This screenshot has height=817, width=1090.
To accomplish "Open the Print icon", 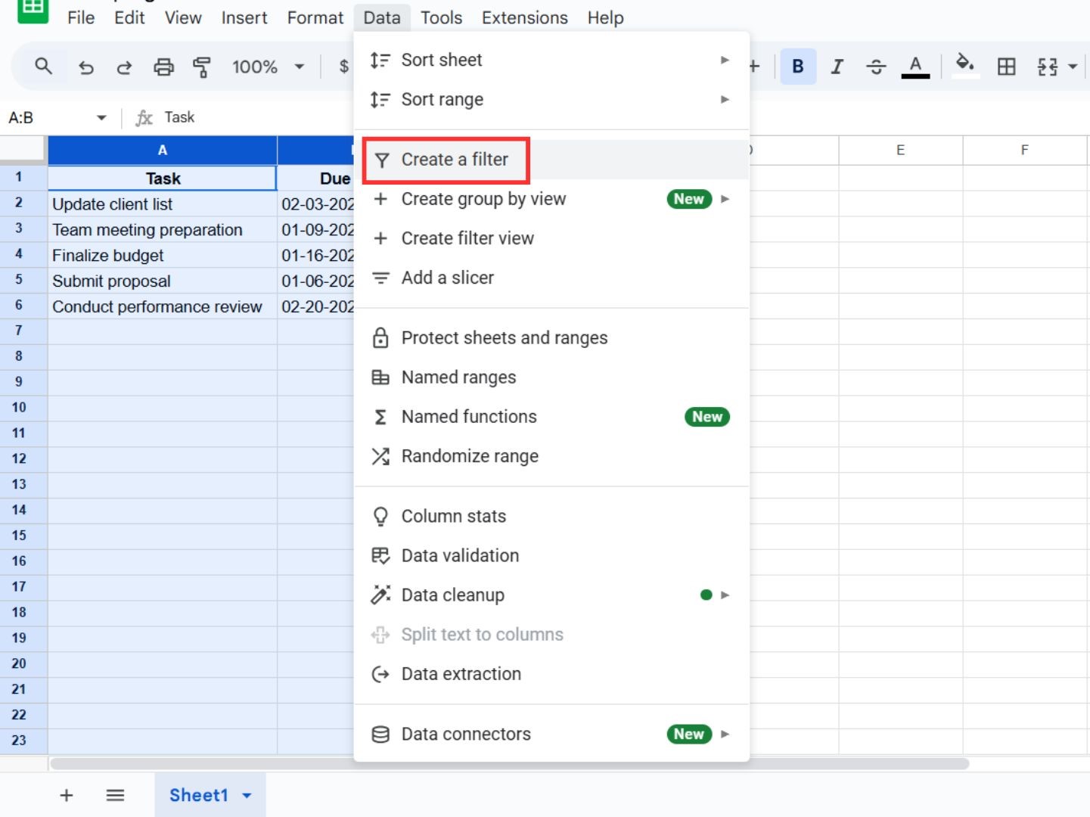I will pyautogui.click(x=163, y=67).
